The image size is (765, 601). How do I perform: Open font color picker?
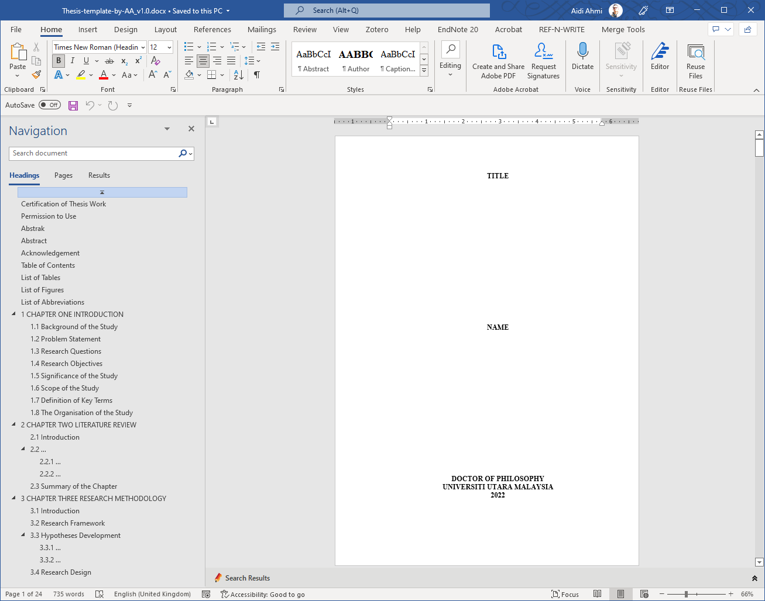(104, 75)
